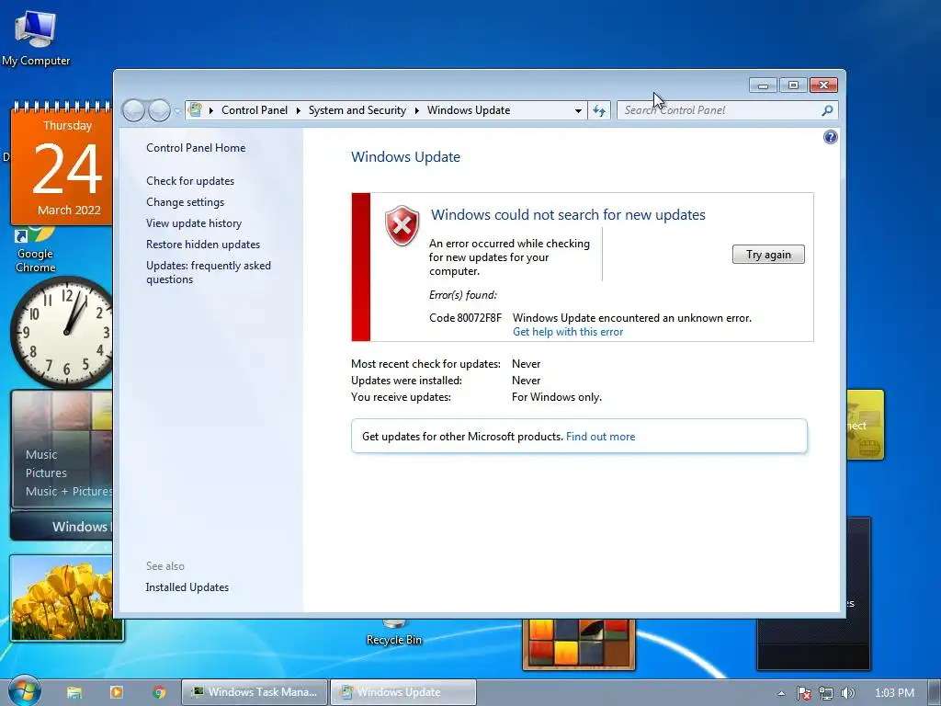
Task: Open network tray icon
Action: point(826,693)
